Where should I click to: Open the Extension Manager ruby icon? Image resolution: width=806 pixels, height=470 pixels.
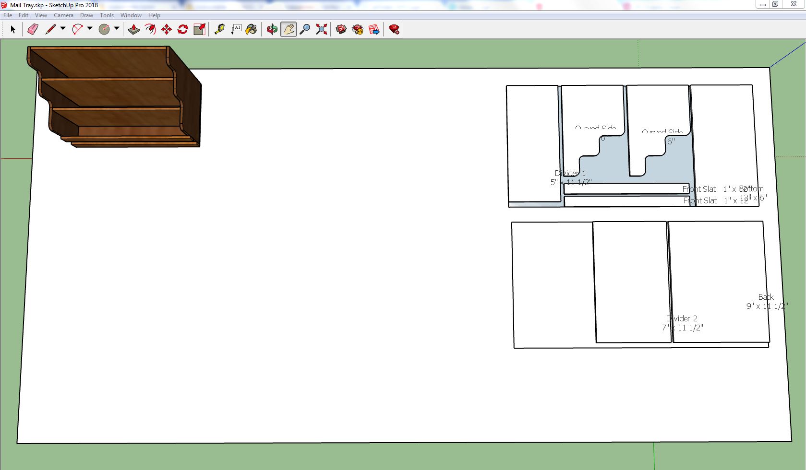coord(394,29)
